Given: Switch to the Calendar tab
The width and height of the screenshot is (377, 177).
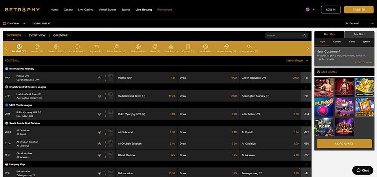Looking at the screenshot, I should (x=60, y=35).
